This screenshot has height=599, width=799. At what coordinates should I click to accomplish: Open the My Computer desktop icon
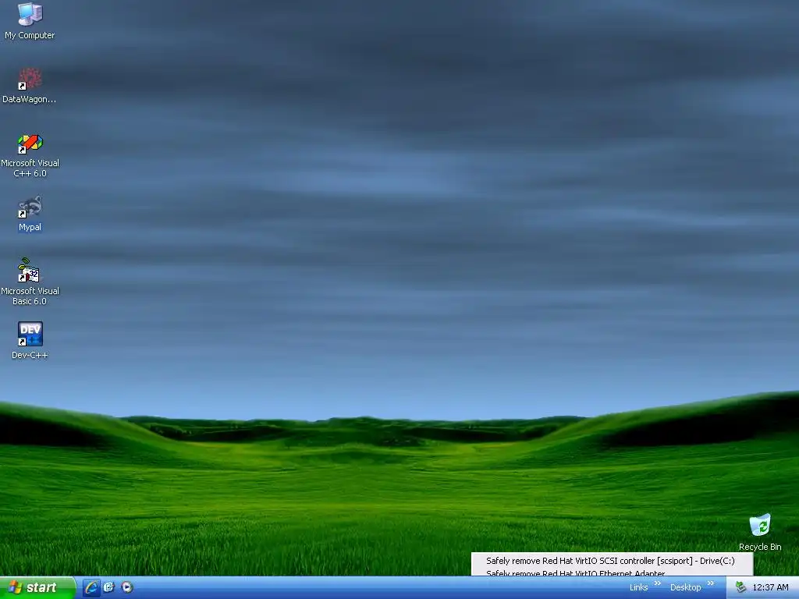click(x=30, y=21)
